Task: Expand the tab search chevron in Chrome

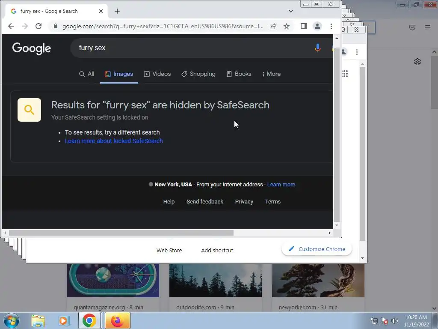Action: click(x=291, y=11)
